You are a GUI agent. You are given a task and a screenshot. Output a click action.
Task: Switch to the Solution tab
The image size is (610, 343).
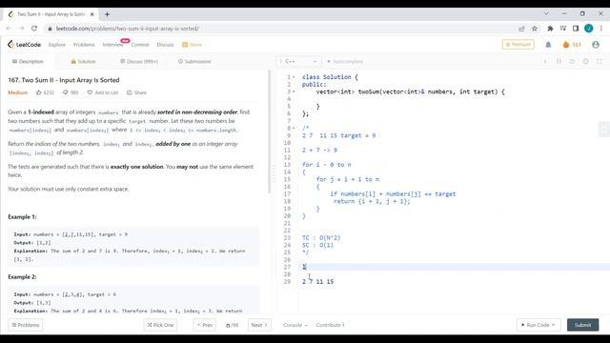tap(83, 61)
